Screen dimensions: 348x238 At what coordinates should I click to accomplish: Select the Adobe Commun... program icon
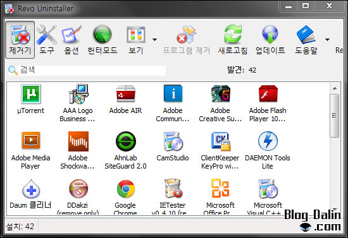173,94
